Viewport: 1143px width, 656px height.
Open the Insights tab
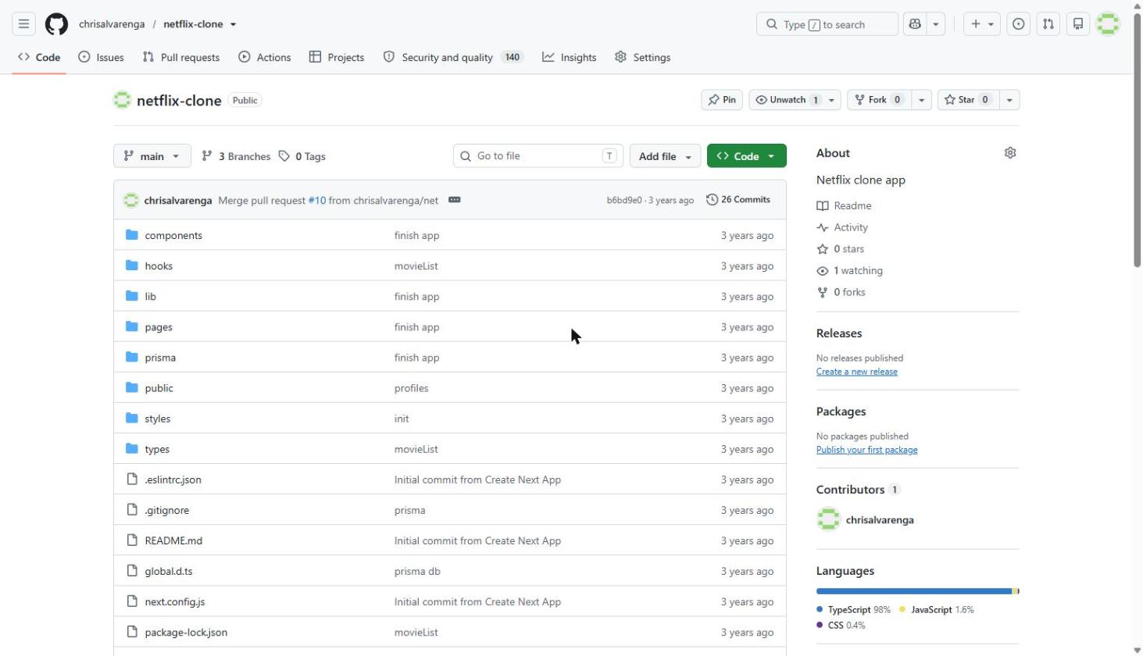[x=570, y=57]
